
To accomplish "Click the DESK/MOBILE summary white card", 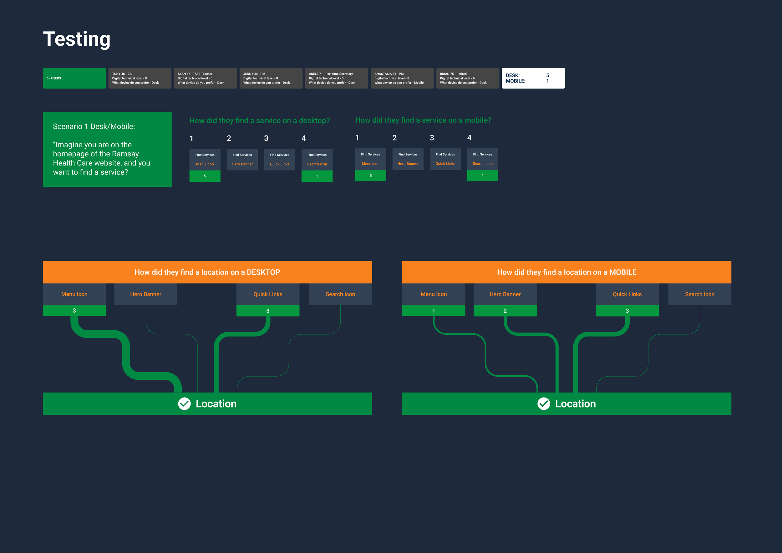I will 533,78.
